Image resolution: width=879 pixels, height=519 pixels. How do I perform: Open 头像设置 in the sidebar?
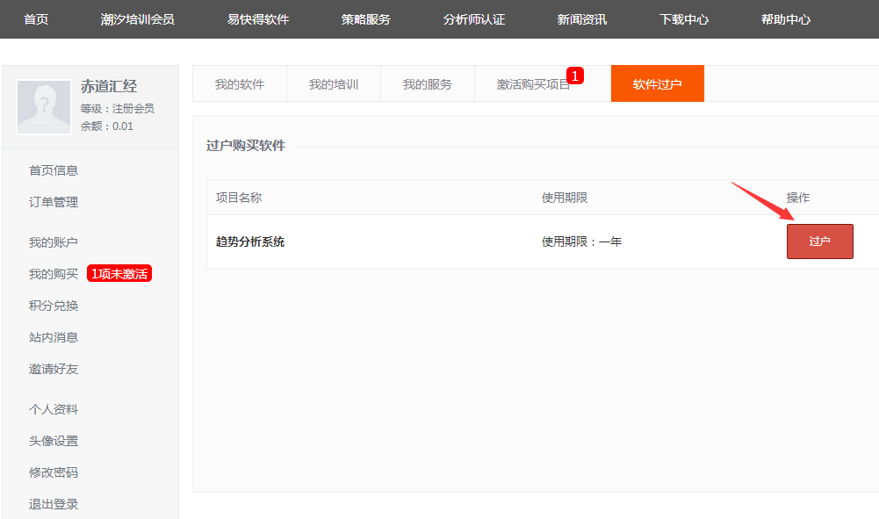[54, 441]
